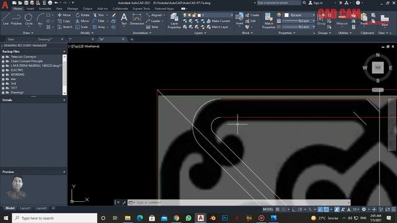Viewport: 397px width, 223px height.
Task: Expand the Block panel
Action: click(x=247, y=33)
